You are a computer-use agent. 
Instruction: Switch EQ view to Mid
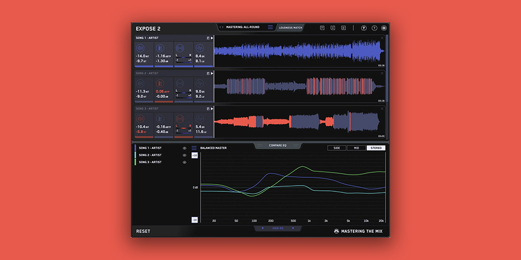point(356,148)
